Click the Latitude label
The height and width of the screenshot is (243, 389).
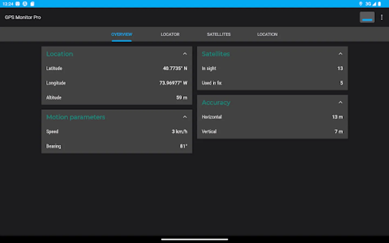[54, 68]
